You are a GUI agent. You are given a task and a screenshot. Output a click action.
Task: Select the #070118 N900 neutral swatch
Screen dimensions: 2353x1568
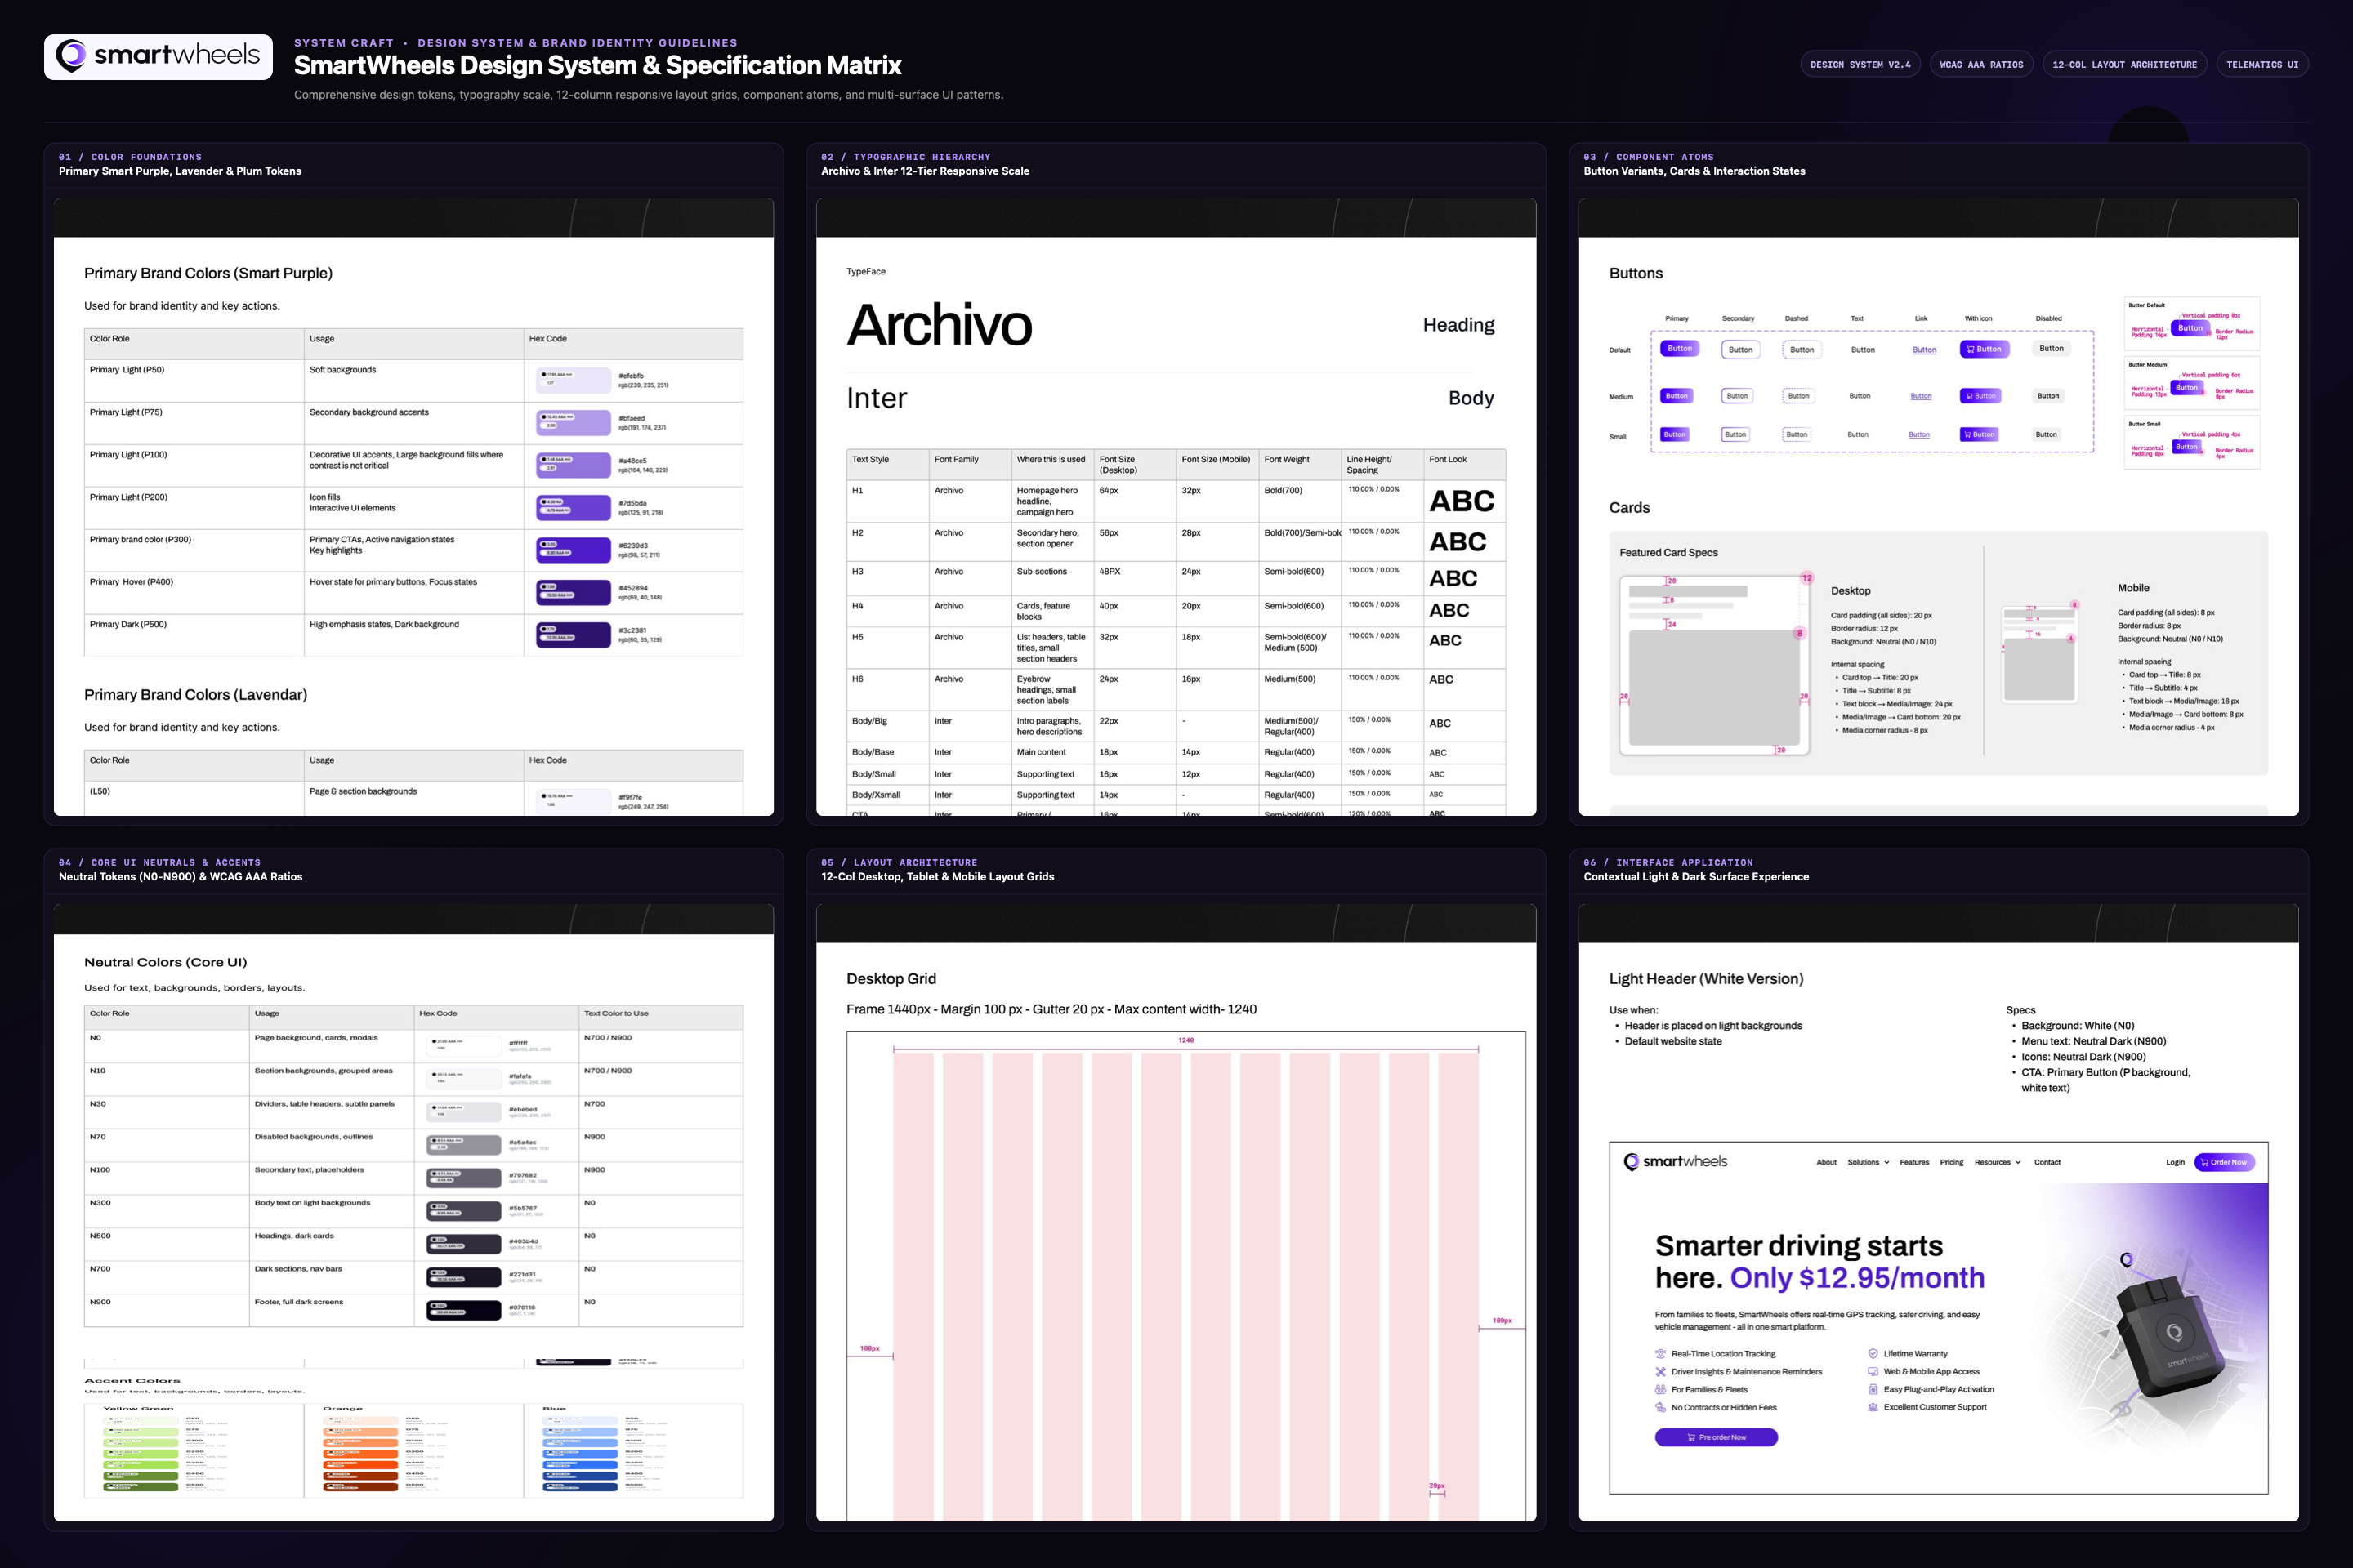point(464,1310)
